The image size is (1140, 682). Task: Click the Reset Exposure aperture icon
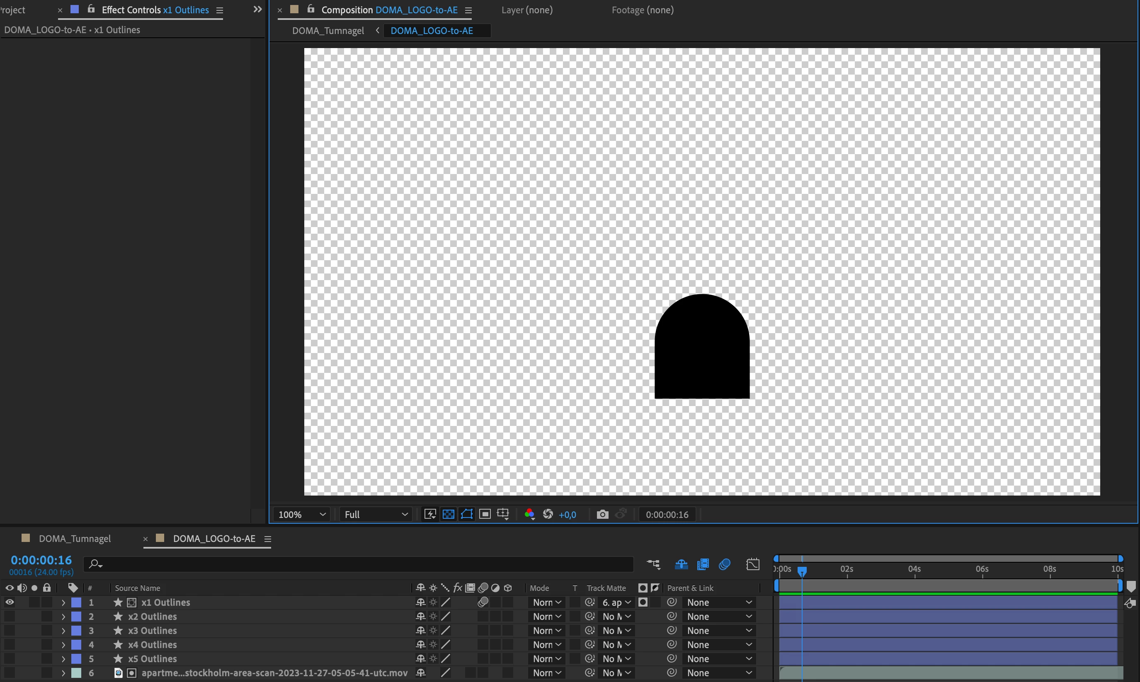point(548,514)
